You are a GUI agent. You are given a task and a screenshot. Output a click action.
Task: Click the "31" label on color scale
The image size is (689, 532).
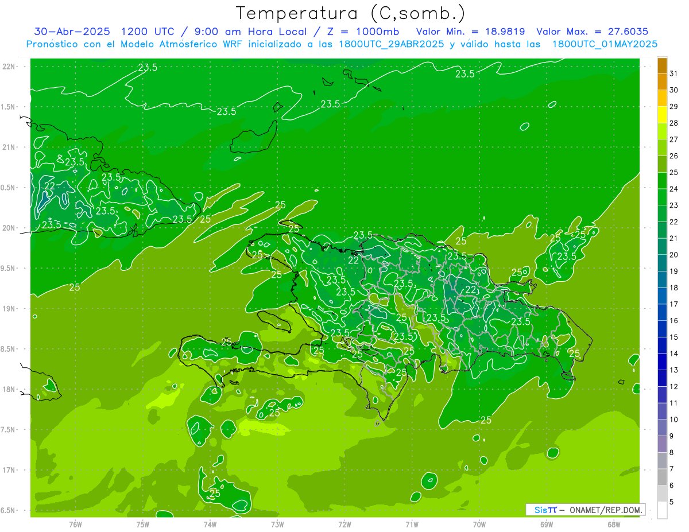[x=674, y=73]
